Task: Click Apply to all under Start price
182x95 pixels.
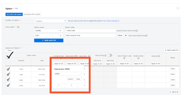Action: click(97, 64)
